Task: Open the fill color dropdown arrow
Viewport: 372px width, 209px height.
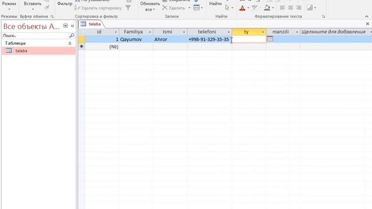Action: 273,8
